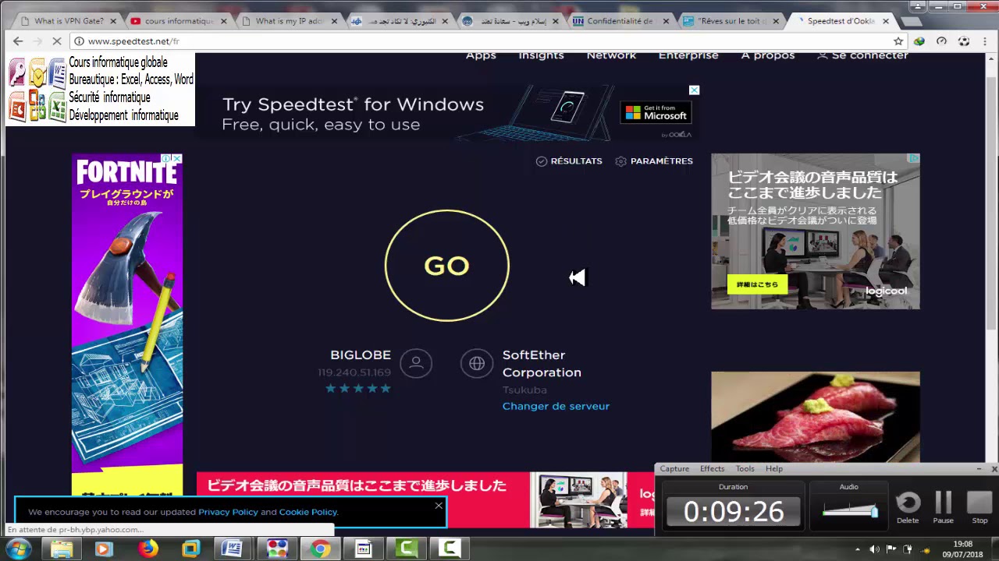Screen dimensions: 999x561
Task: Click the back arrow in Chrome
Action: click(18, 41)
